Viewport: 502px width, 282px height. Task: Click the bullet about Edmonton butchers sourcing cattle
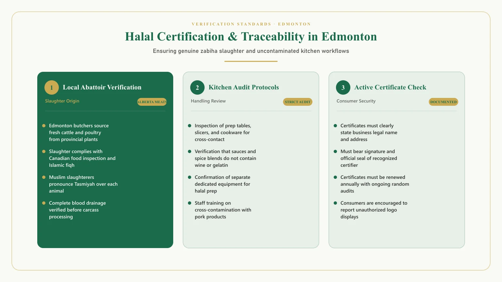(79, 133)
